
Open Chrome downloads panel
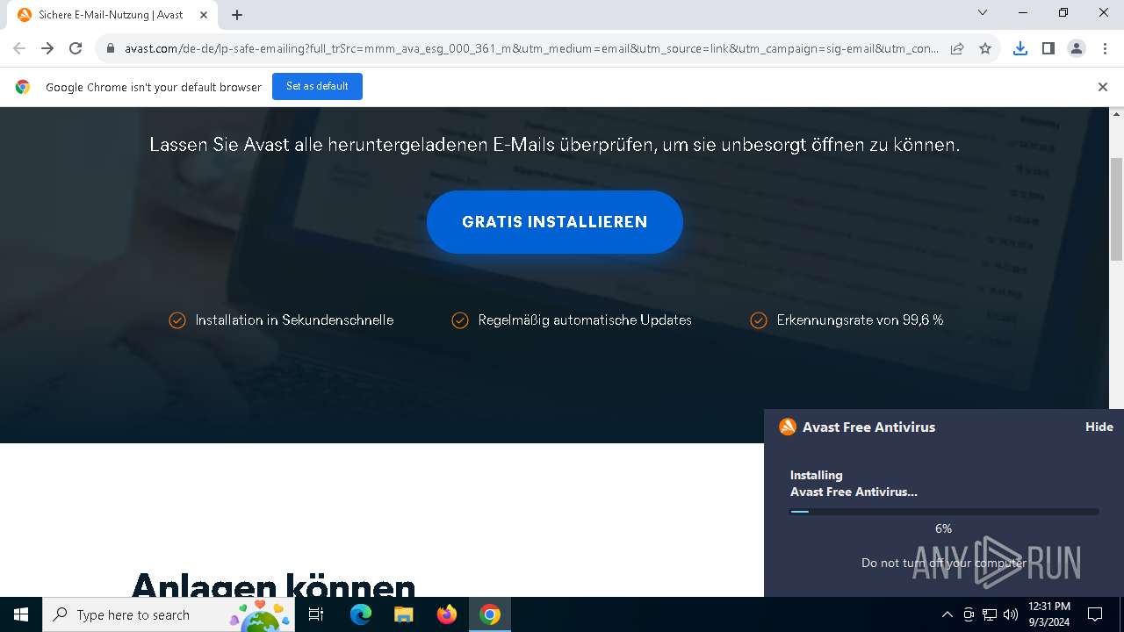point(1020,48)
